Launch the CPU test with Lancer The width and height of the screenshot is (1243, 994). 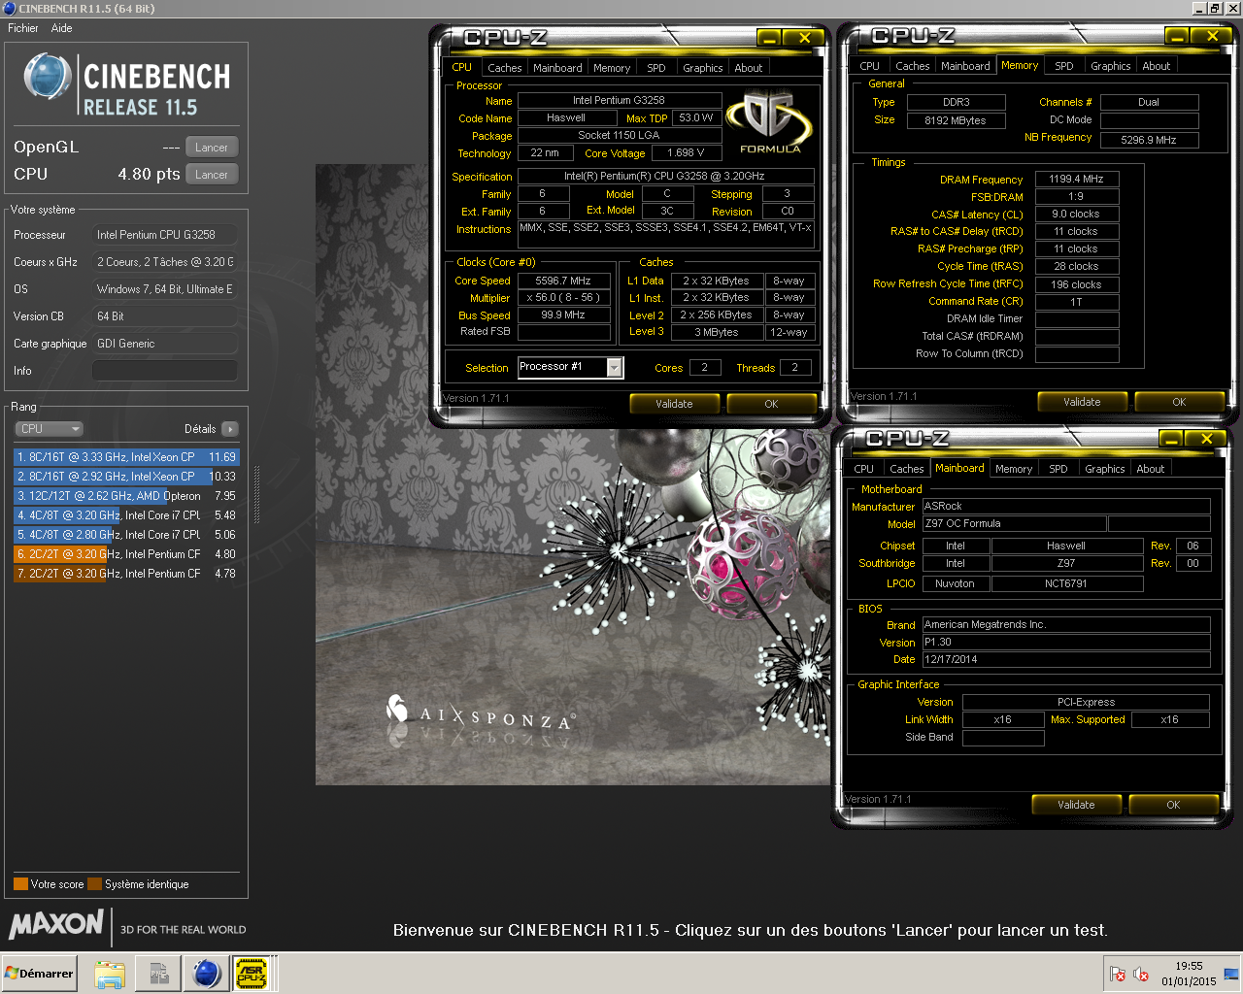(x=212, y=175)
